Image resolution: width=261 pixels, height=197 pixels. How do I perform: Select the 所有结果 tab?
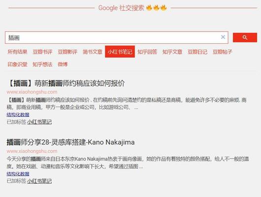(x=17, y=52)
